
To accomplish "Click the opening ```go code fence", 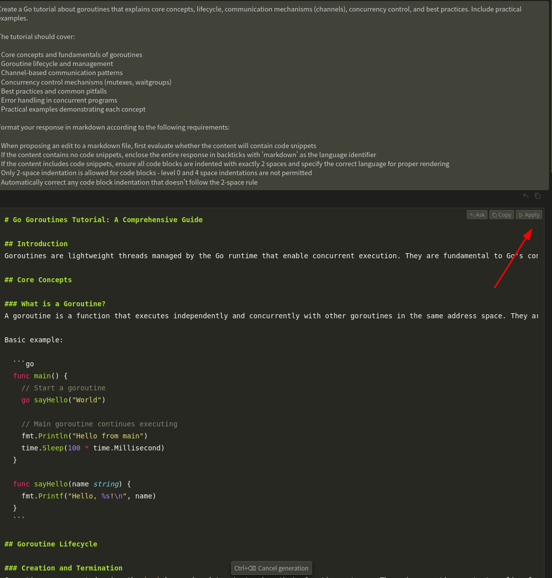I will 24,364.
